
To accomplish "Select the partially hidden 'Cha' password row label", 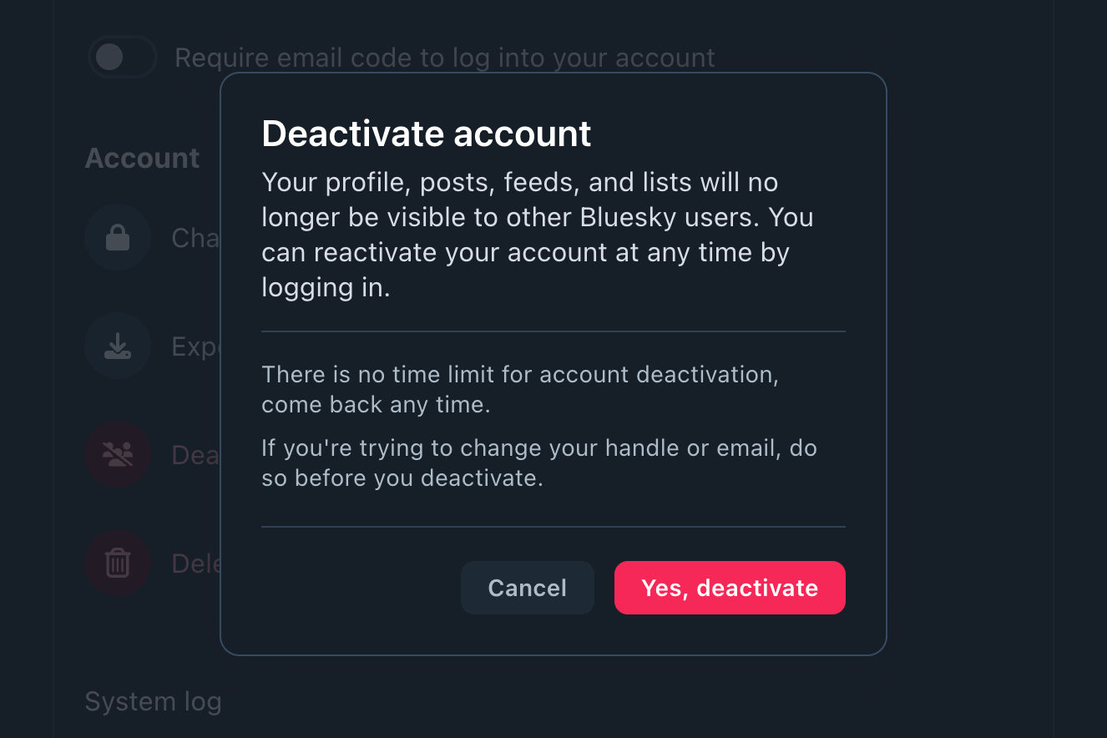I will [195, 238].
